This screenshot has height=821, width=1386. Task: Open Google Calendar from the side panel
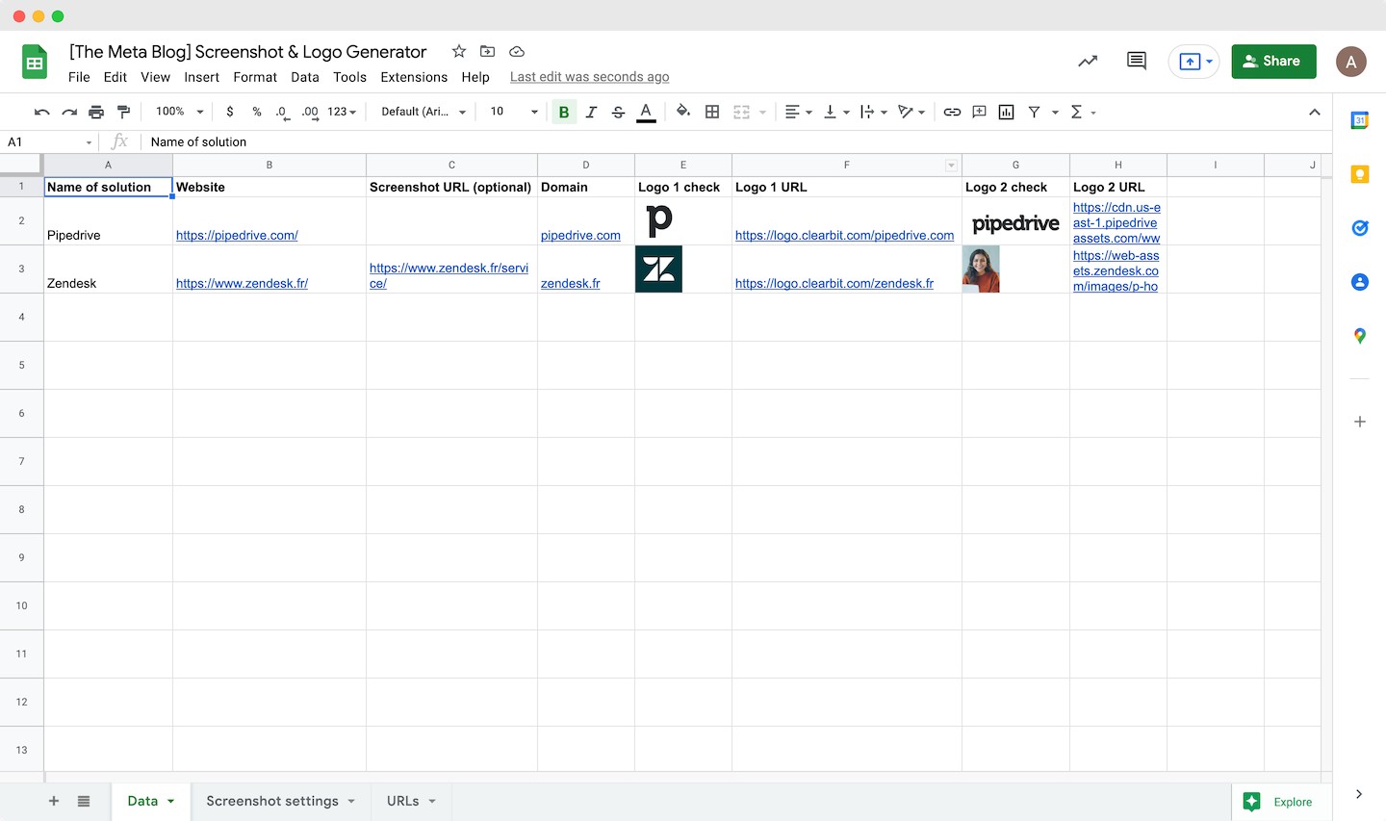tap(1359, 120)
